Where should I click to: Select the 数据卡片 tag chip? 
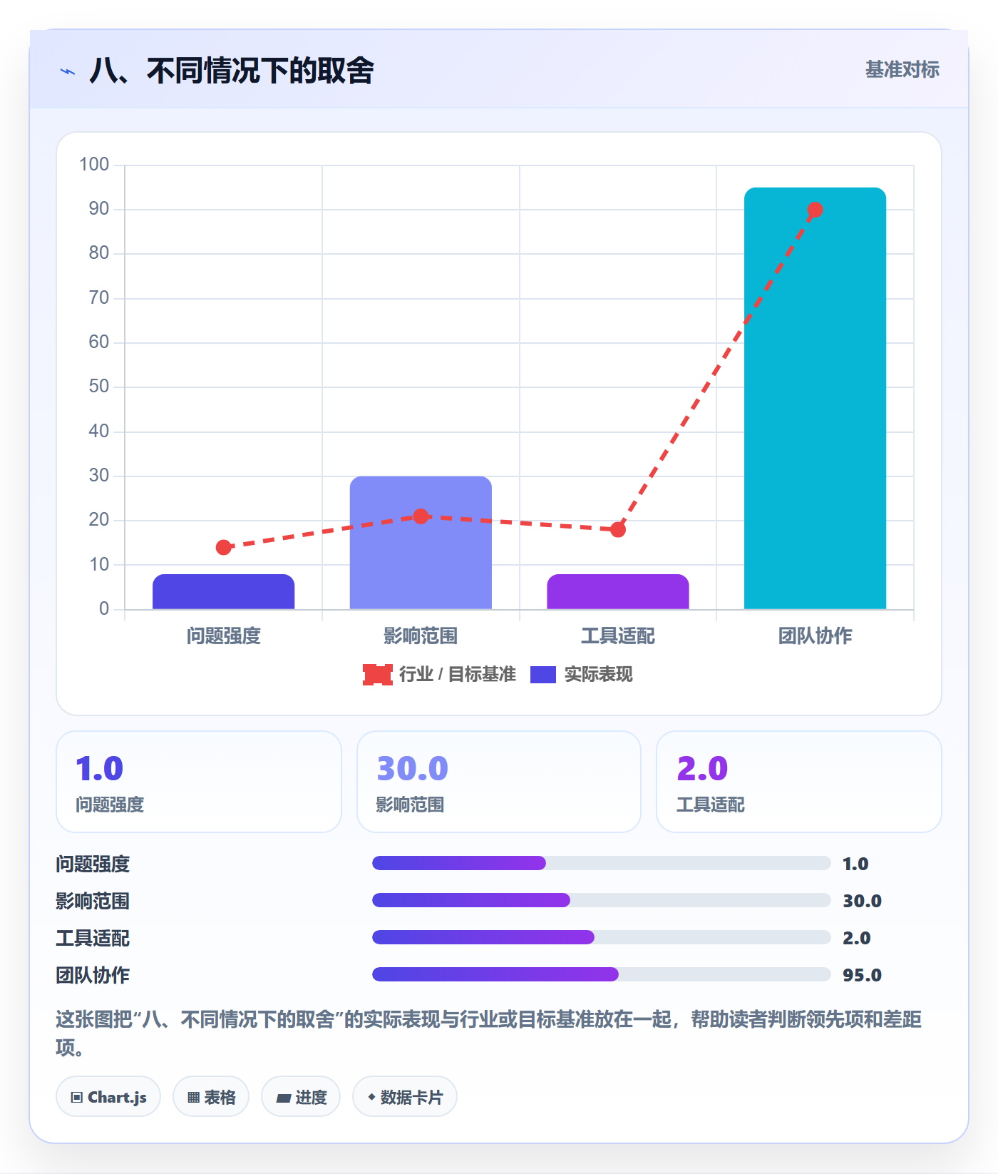pos(405,1097)
